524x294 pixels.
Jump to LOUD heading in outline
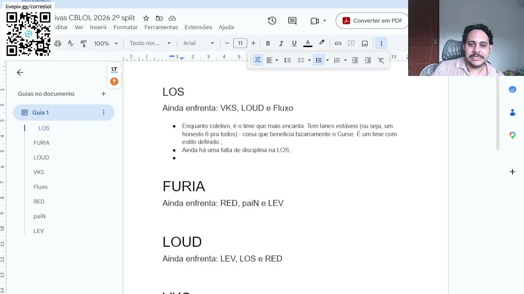(41, 158)
